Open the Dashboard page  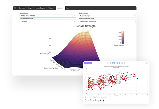(22, 8)
